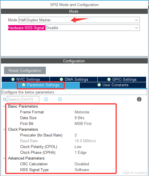Click the Baud Rate 18.0 MBits/s value
149x176 pixels.
click(x=85, y=141)
